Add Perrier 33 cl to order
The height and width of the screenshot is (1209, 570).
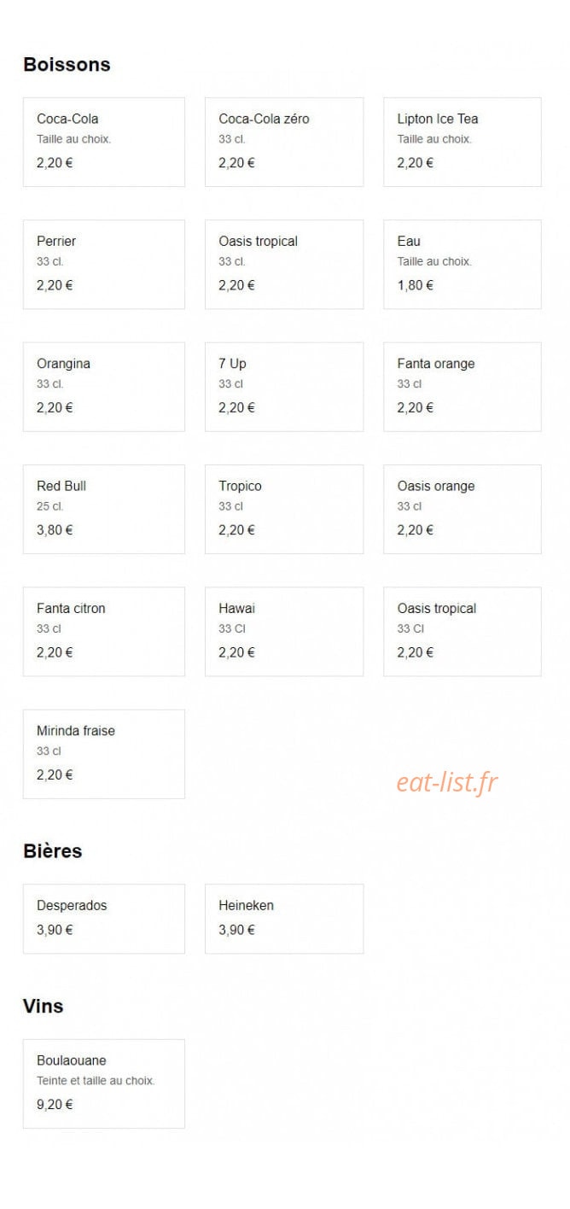point(103,264)
